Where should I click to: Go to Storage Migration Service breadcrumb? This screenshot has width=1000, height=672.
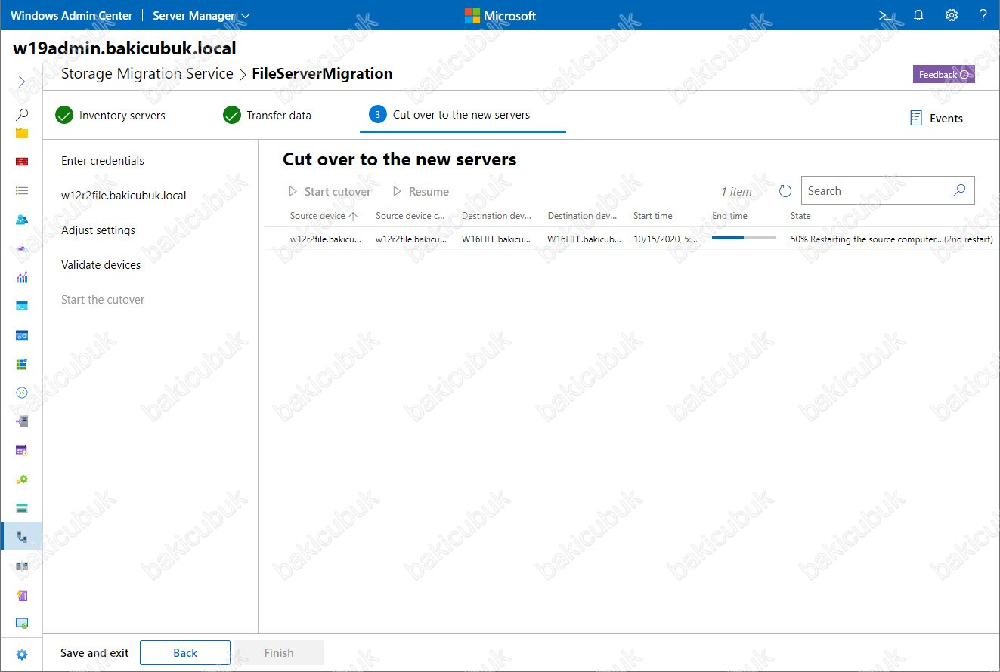tap(147, 73)
